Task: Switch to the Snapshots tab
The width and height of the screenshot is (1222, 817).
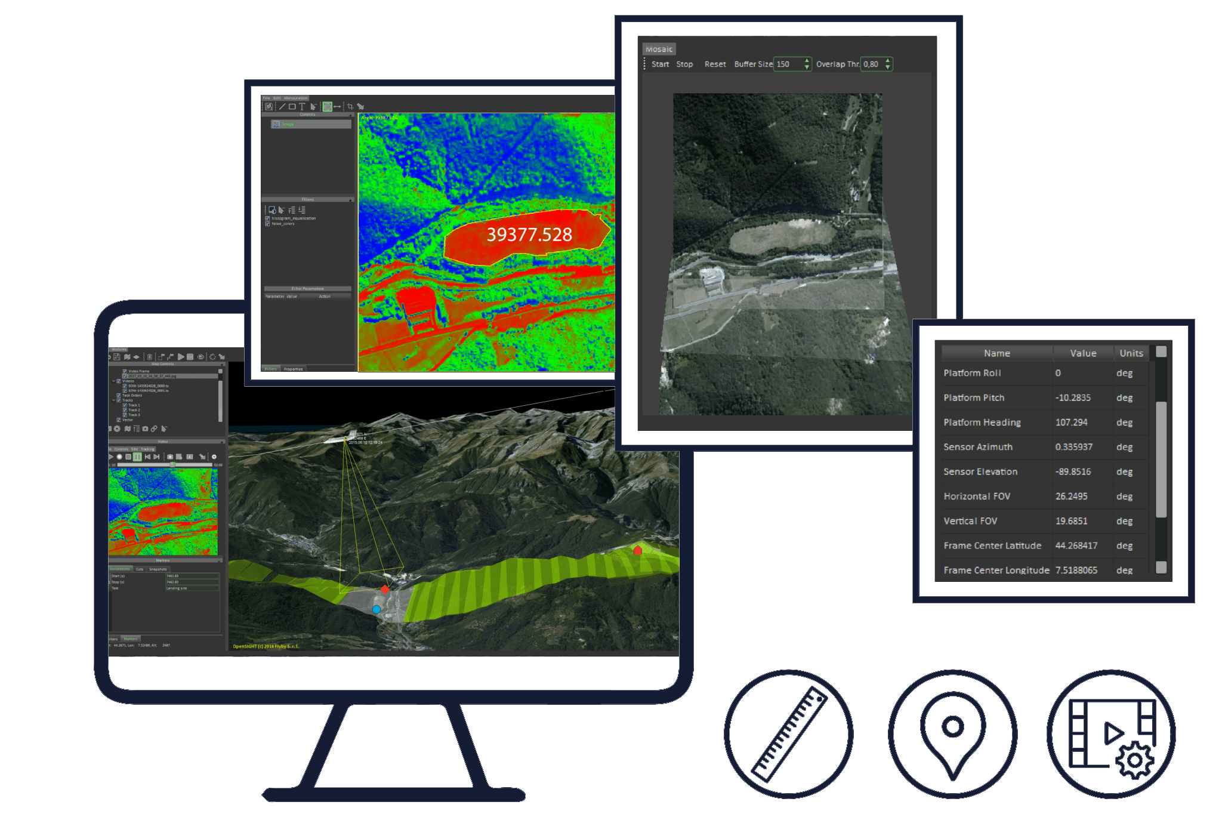Action: 158,569
